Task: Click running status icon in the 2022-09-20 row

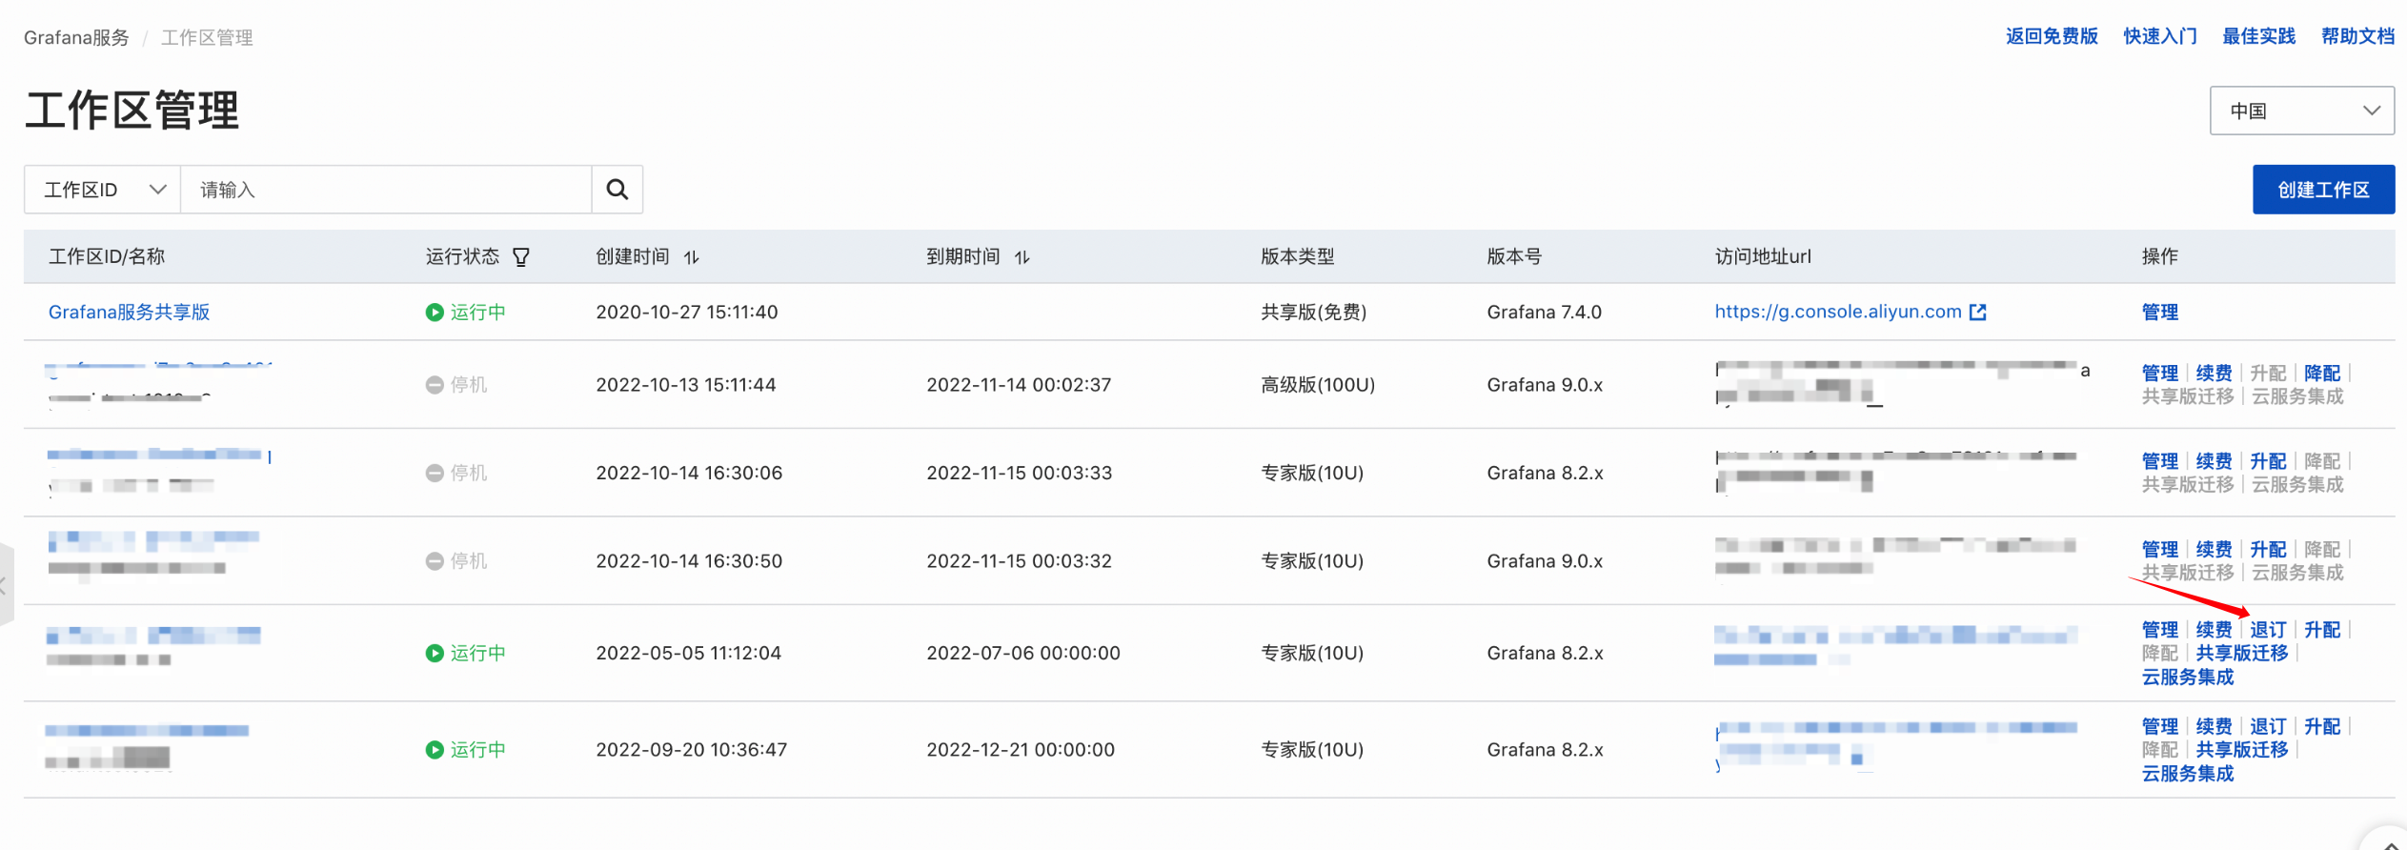Action: [x=435, y=750]
